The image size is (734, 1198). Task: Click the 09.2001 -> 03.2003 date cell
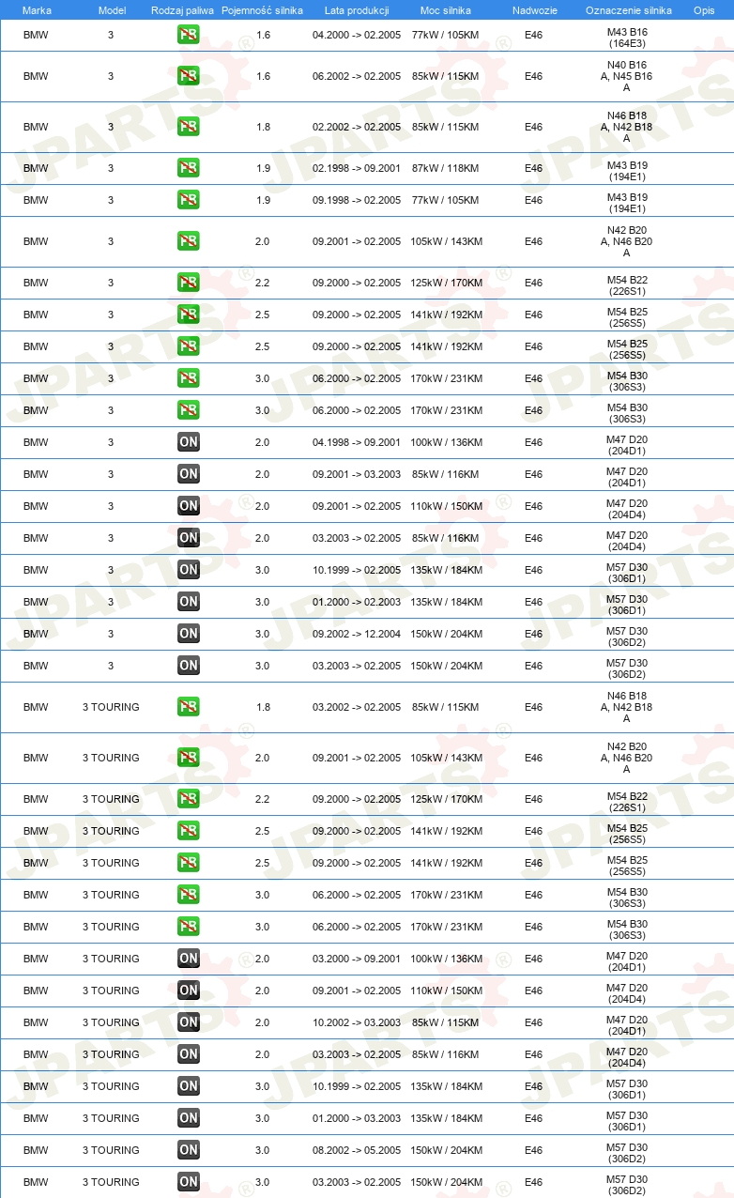[357, 474]
